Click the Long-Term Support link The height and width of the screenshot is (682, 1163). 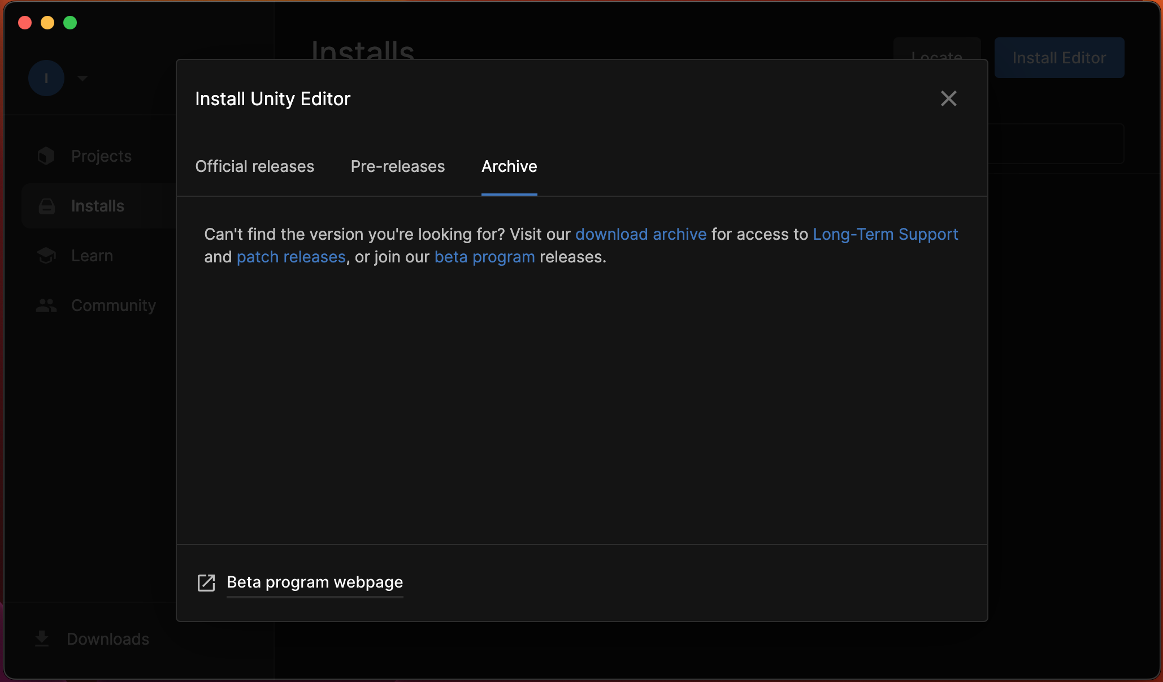(886, 234)
